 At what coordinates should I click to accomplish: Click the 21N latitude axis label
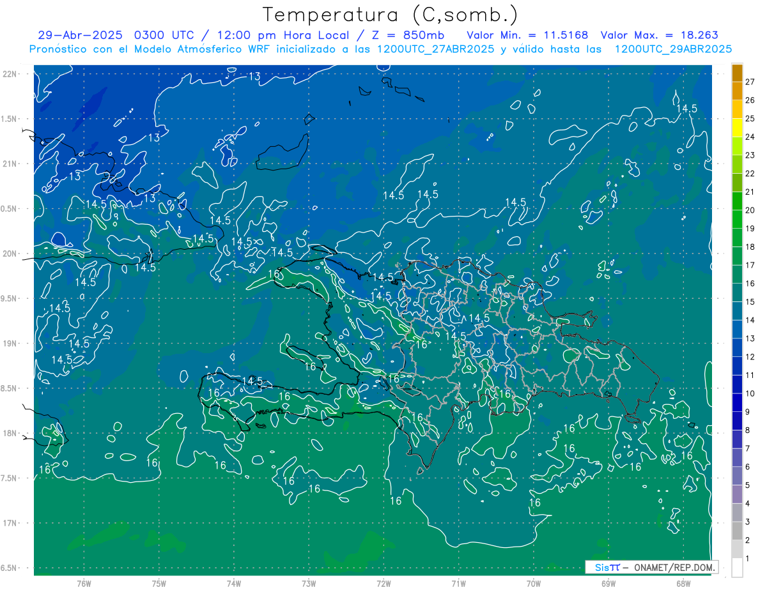(x=10, y=163)
